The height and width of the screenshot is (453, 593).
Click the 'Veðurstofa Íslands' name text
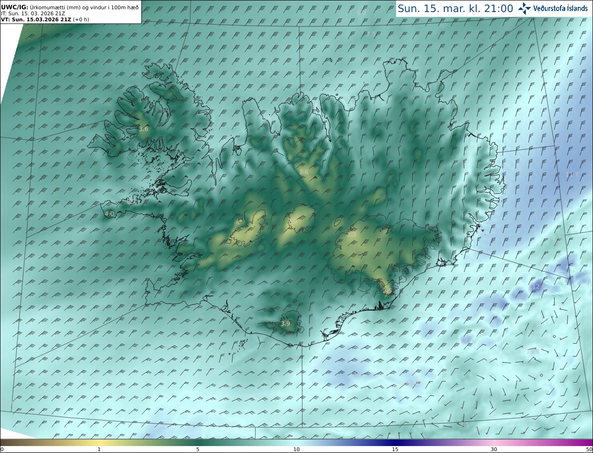coord(561,8)
